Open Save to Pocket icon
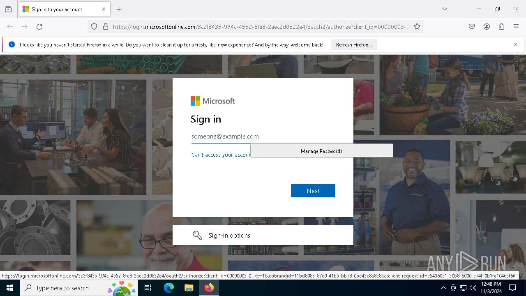Viewport: 526px width, 296px height. pyautogui.click(x=472, y=27)
